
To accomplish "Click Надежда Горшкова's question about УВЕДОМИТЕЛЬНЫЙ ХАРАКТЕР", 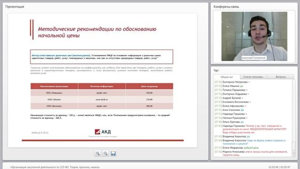I will (251, 129).
